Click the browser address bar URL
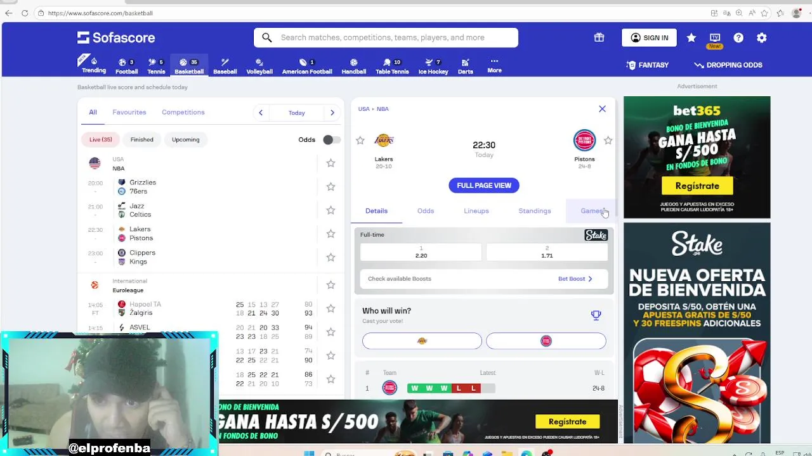Screen dimensions: 812x456 coord(100,13)
